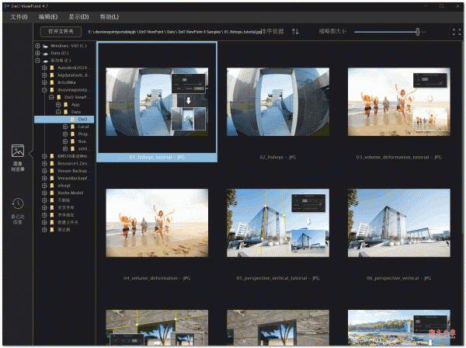The width and height of the screenshot is (466, 348).
Task: Open the recent images clock icon
Action: click(x=18, y=204)
